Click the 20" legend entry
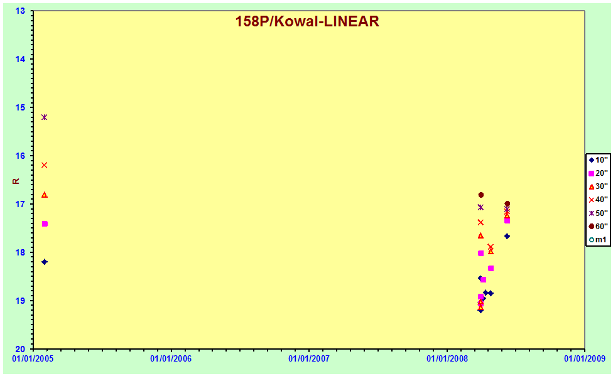The width and height of the screenshot is (613, 376). 598,173
